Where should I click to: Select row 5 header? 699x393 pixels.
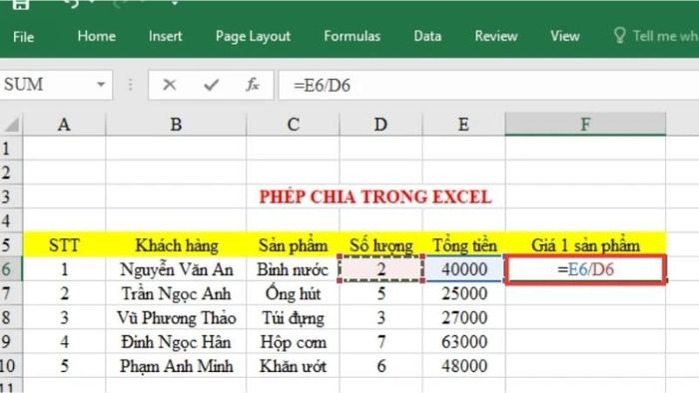pyautogui.click(x=11, y=244)
